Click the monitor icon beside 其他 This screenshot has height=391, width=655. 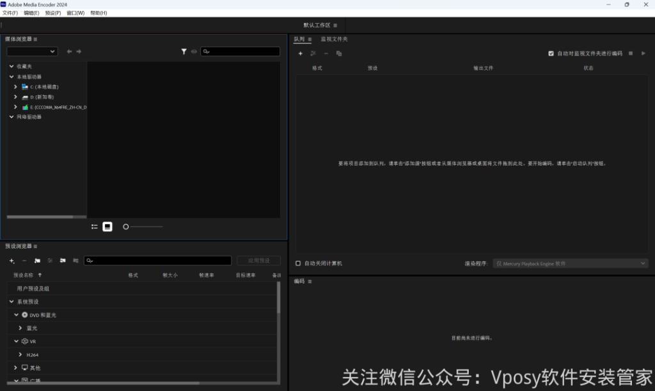pyautogui.click(x=25, y=368)
